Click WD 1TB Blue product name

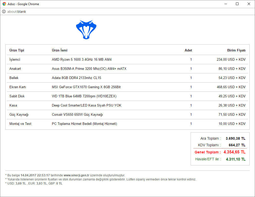[84, 96]
